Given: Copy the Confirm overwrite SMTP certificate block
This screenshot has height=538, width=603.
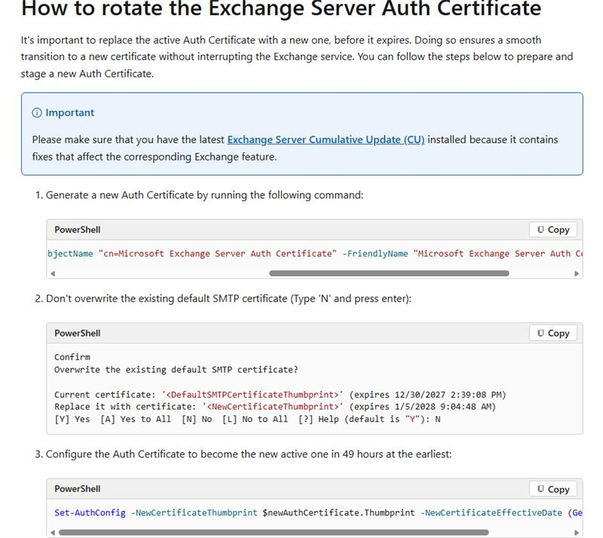Looking at the screenshot, I should coord(552,333).
